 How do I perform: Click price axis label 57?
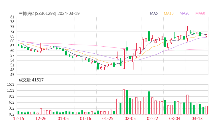tap(12, 55)
